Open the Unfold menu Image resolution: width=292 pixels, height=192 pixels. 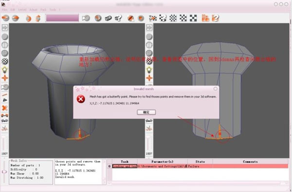click(22, 10)
